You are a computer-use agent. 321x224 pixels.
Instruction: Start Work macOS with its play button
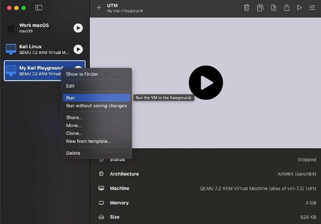pos(78,28)
